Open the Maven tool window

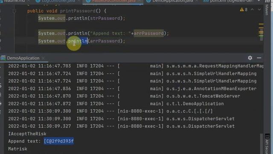click(x=267, y=9)
